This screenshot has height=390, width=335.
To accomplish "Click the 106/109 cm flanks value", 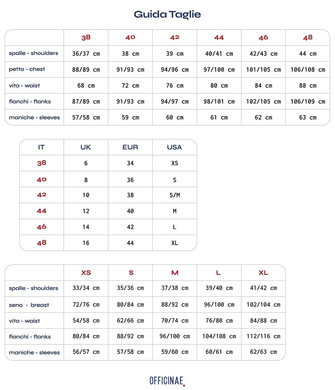I will 308,101.
